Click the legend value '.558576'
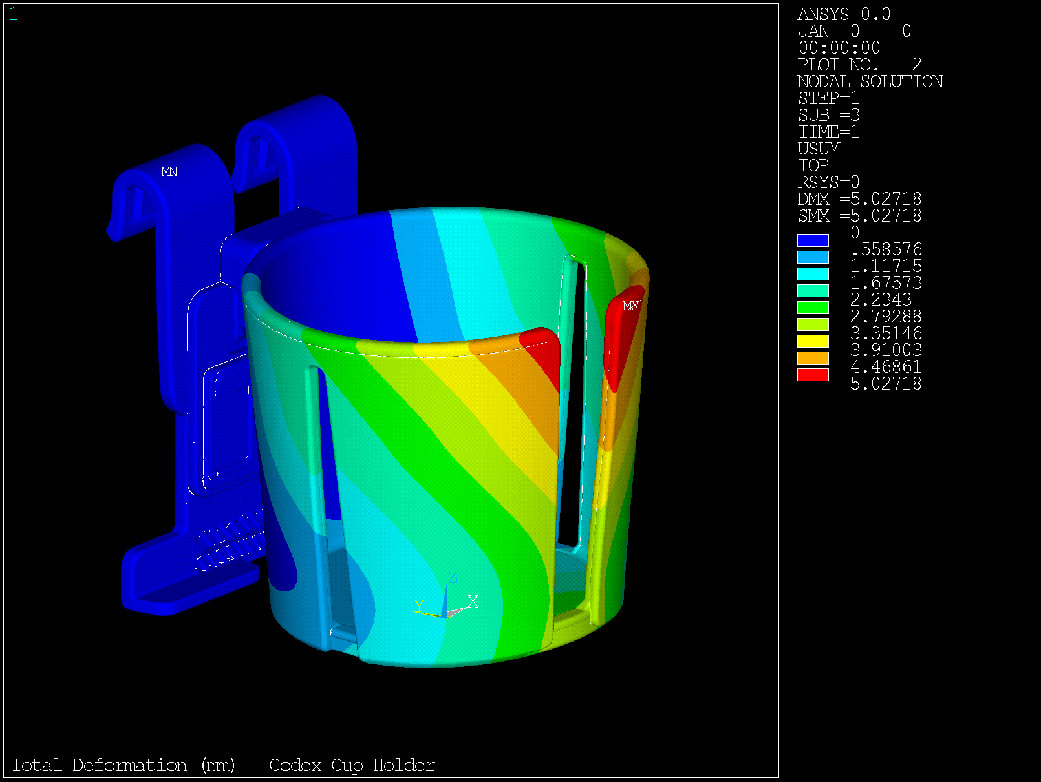Viewport: 1041px width, 782px height. (x=886, y=249)
